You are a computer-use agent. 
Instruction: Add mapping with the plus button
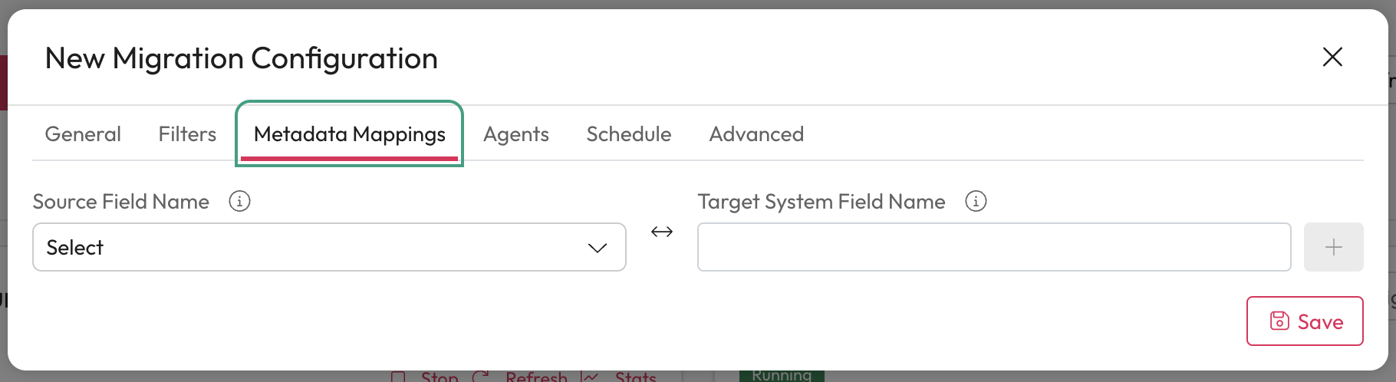1333,247
